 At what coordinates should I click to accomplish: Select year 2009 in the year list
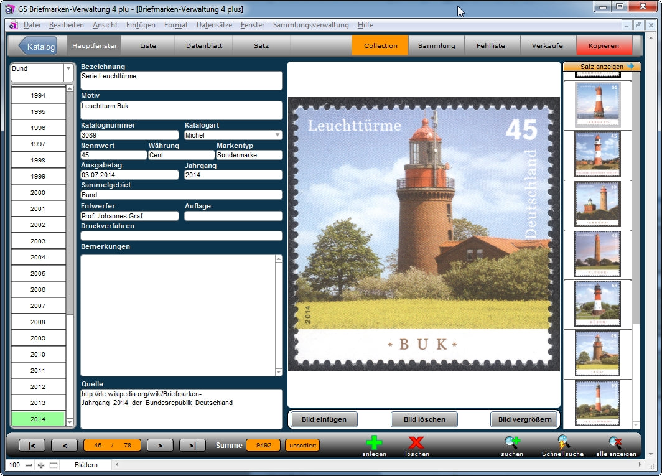point(38,338)
